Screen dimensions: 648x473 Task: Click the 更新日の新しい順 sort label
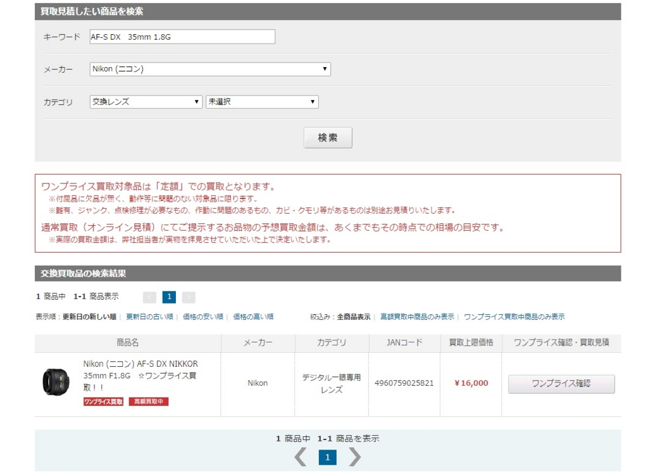pyautogui.click(x=89, y=317)
